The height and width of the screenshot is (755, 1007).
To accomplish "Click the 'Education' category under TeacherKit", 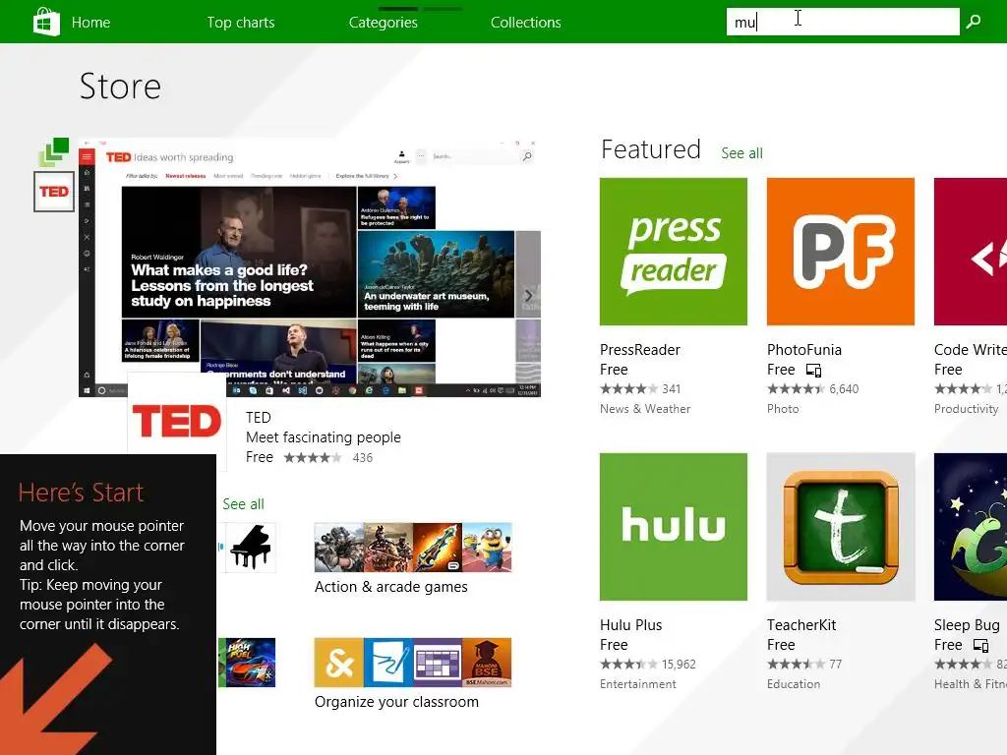I will [794, 684].
